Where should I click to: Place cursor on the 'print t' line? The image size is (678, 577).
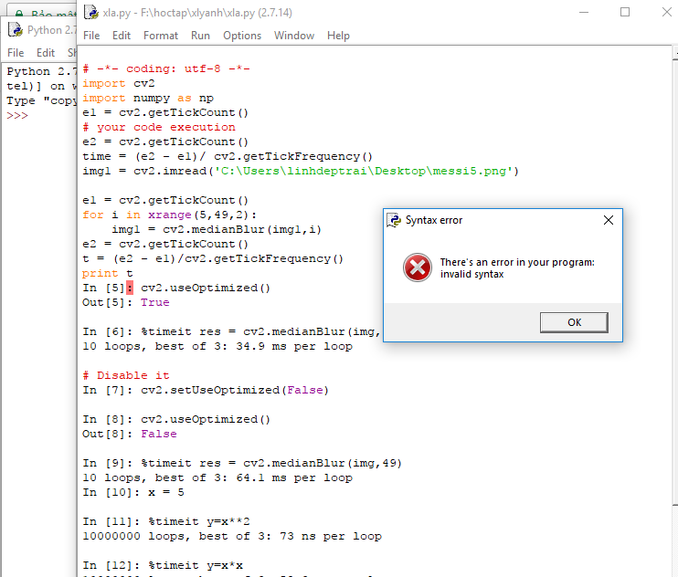108,273
